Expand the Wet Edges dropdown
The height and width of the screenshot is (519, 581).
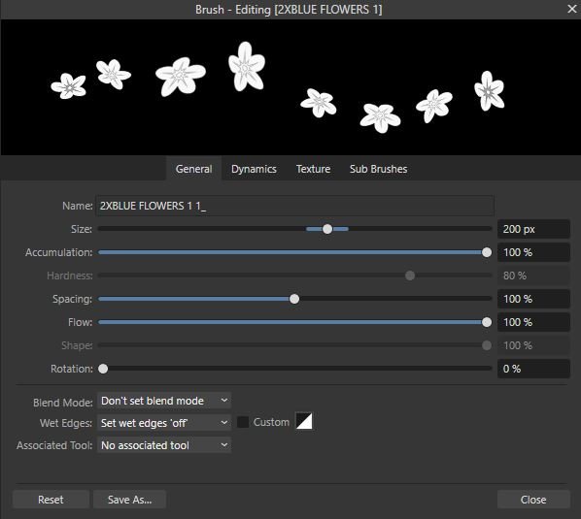pos(164,422)
